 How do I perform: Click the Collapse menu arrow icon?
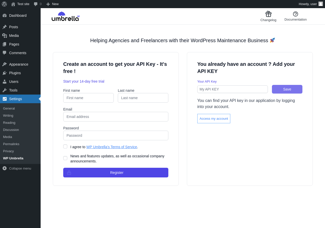tap(5, 168)
